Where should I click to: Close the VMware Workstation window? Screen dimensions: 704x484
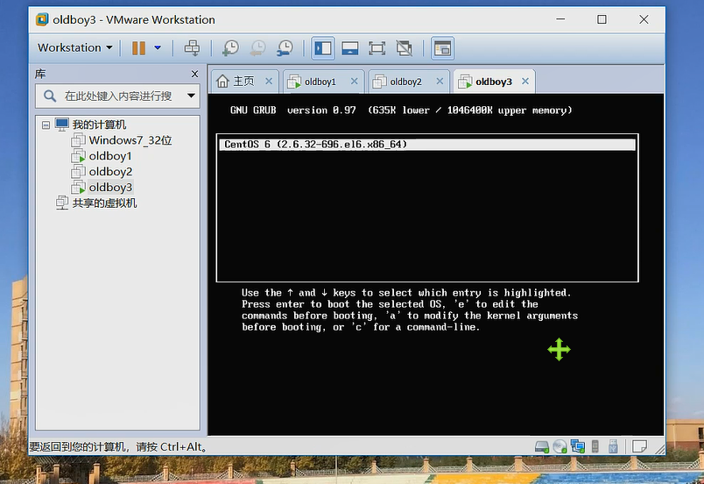point(644,19)
